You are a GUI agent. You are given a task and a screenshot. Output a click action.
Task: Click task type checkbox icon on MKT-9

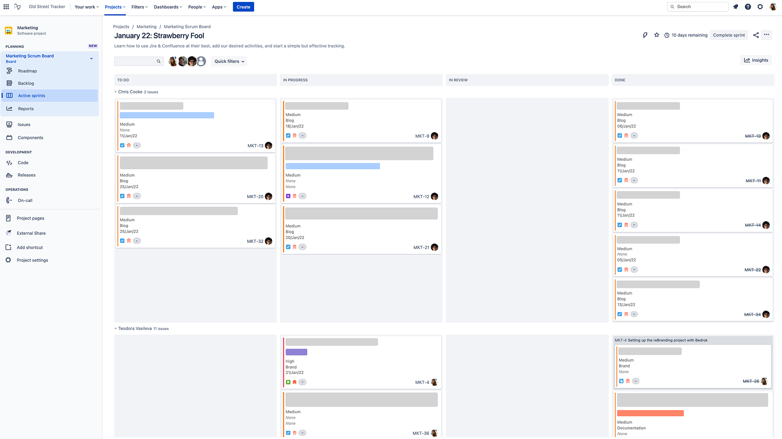point(288,135)
